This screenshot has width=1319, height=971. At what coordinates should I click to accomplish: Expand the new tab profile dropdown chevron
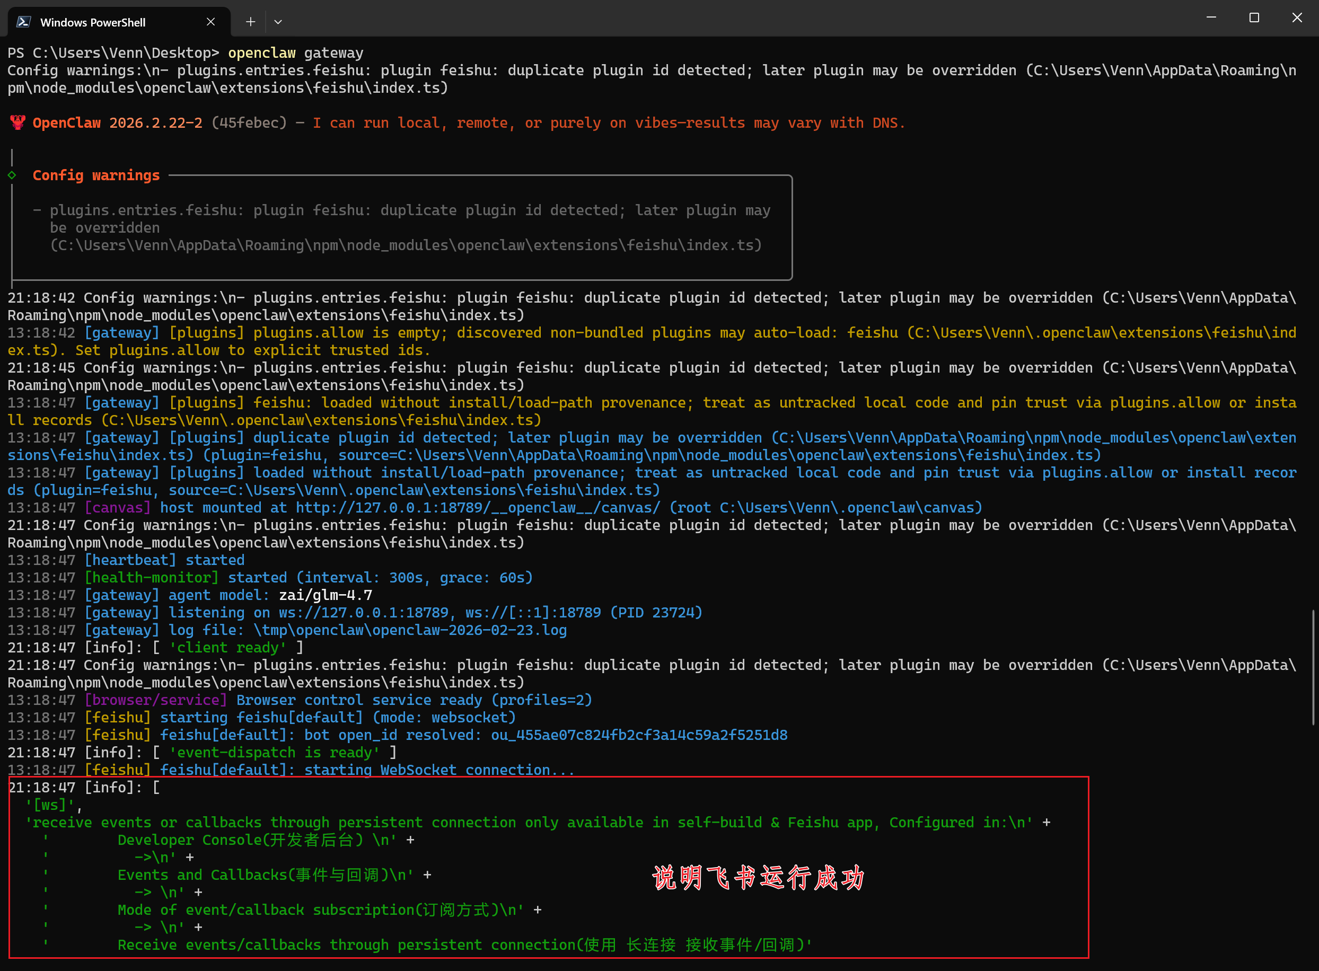278,22
